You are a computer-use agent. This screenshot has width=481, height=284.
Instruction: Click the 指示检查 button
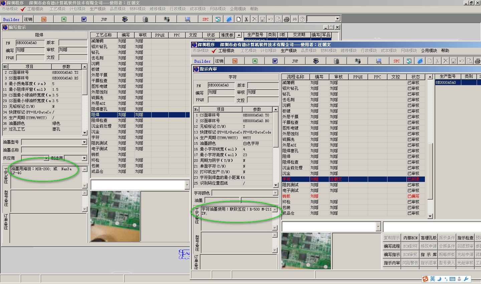coord(465,238)
